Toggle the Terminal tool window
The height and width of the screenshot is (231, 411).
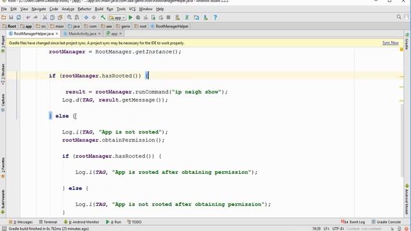click(x=48, y=222)
